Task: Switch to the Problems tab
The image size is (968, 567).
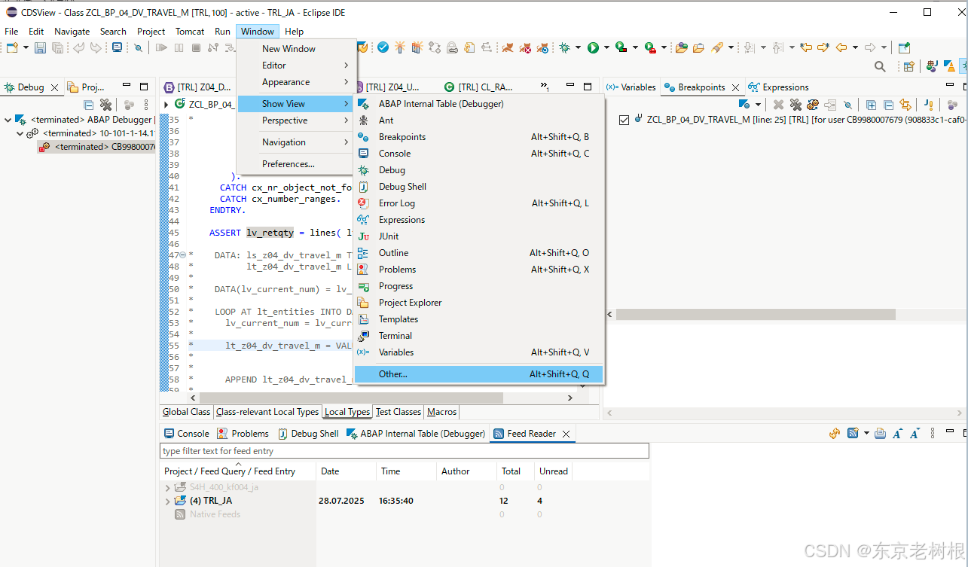Action: (243, 434)
